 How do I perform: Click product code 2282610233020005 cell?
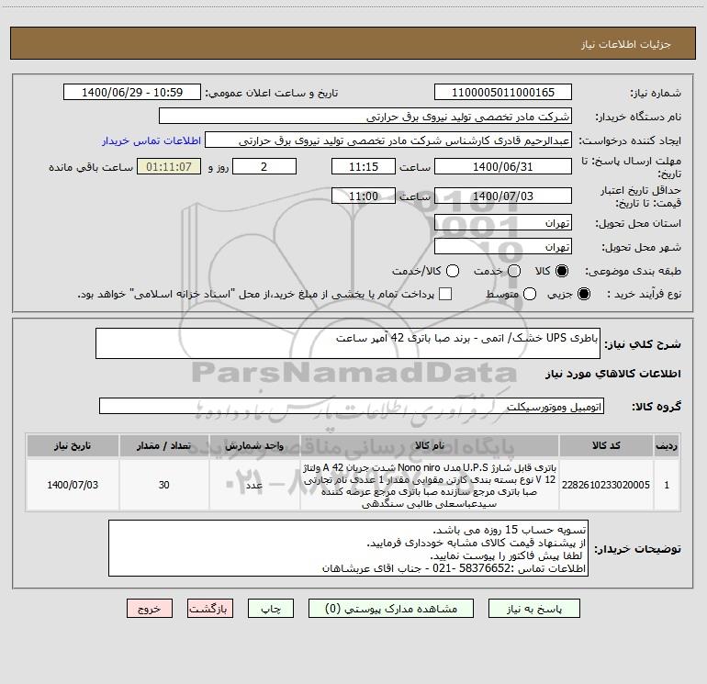606,485
